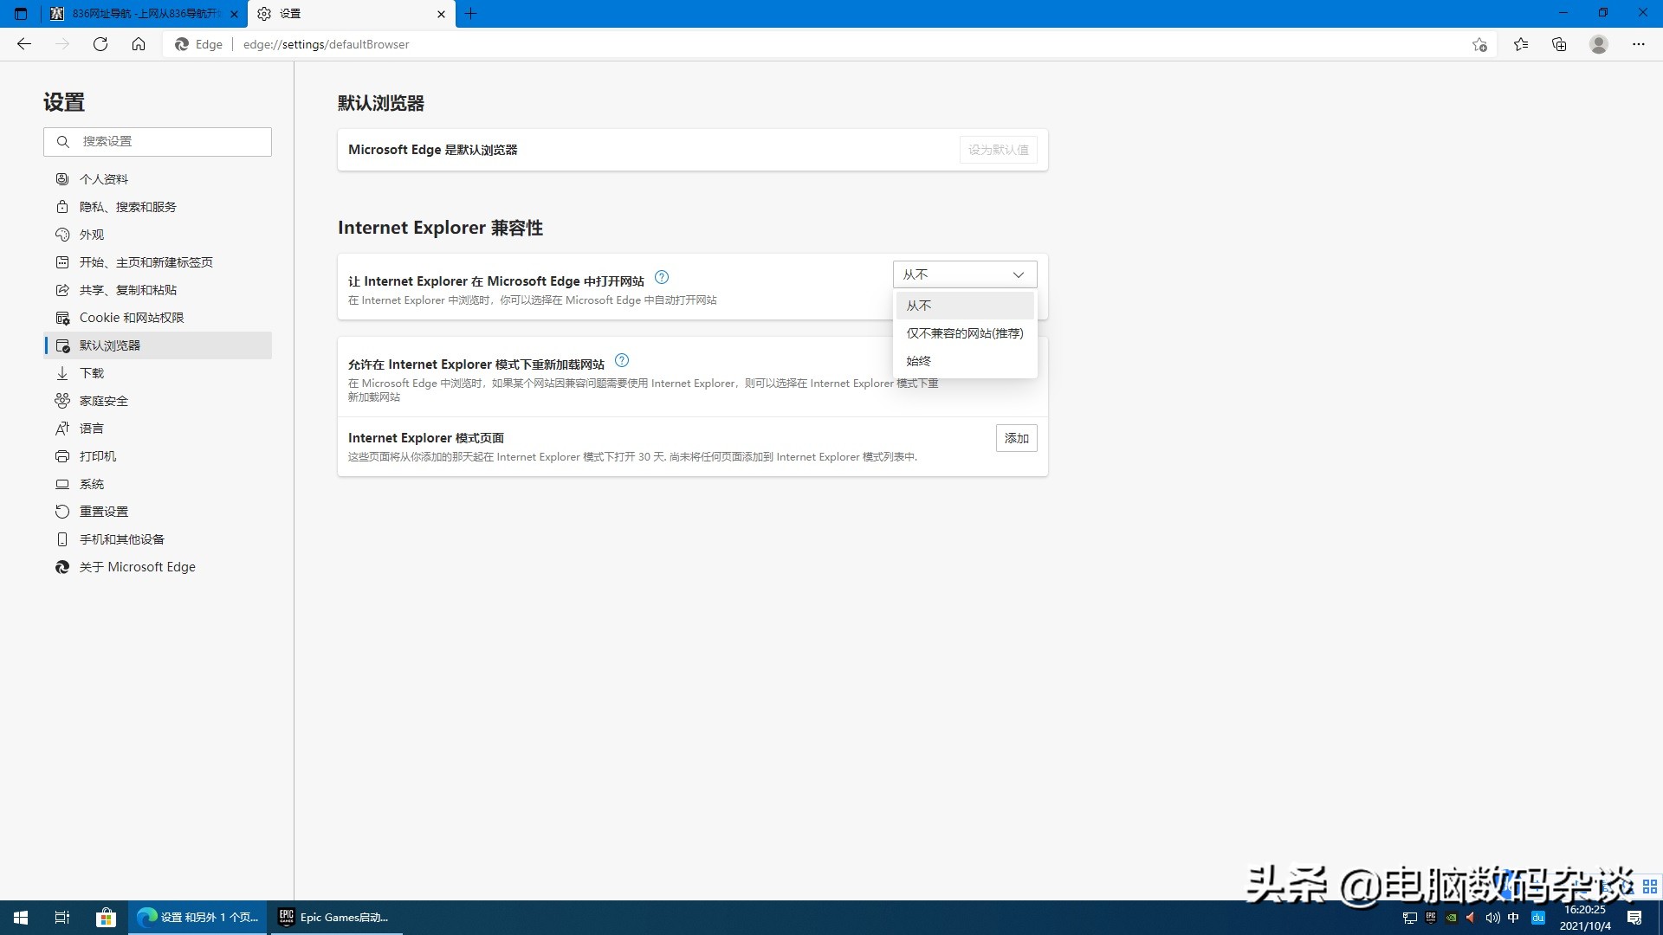The image size is (1663, 935).
Task: Open Microsoft Store from the taskbar
Action: click(106, 917)
